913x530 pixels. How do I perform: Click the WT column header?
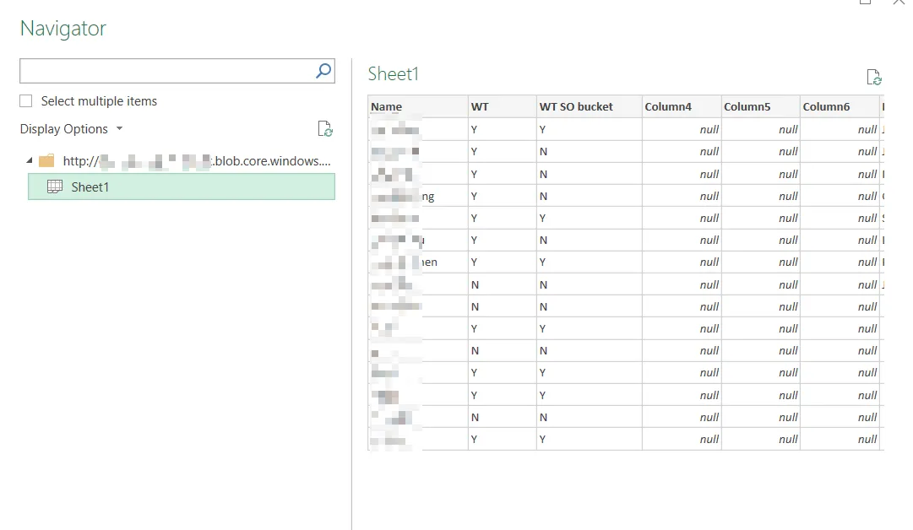point(503,106)
